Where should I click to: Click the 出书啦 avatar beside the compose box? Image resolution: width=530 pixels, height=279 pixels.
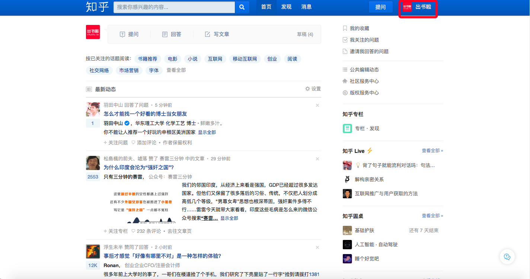[x=93, y=32]
